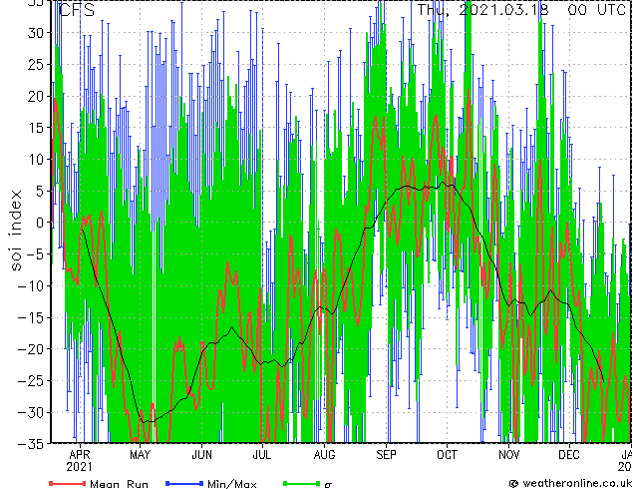Click the 00 UTC run time label

click(597, 10)
